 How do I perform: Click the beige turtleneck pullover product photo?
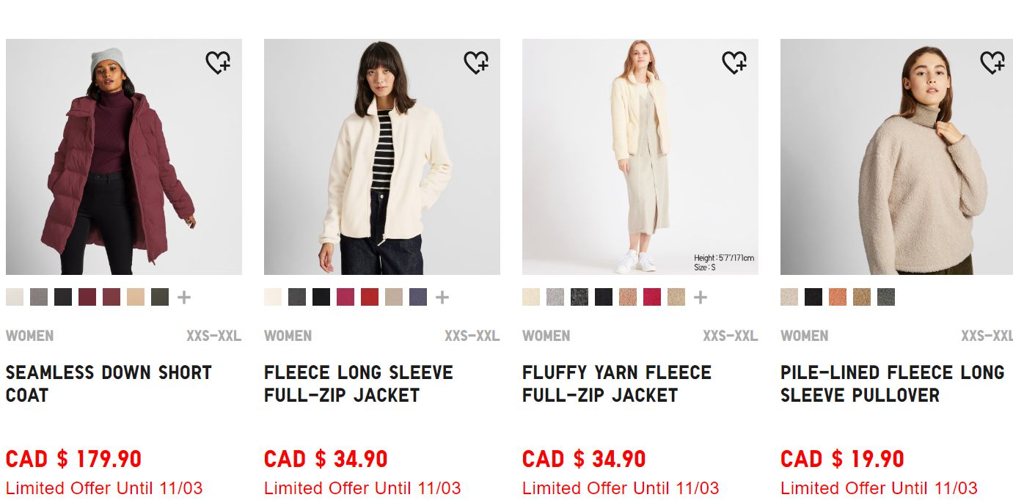tap(896, 157)
